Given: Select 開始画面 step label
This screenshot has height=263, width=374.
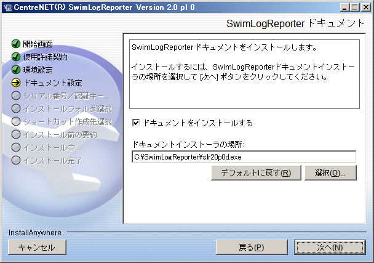Looking at the screenshot, I should pyautogui.click(x=38, y=44).
